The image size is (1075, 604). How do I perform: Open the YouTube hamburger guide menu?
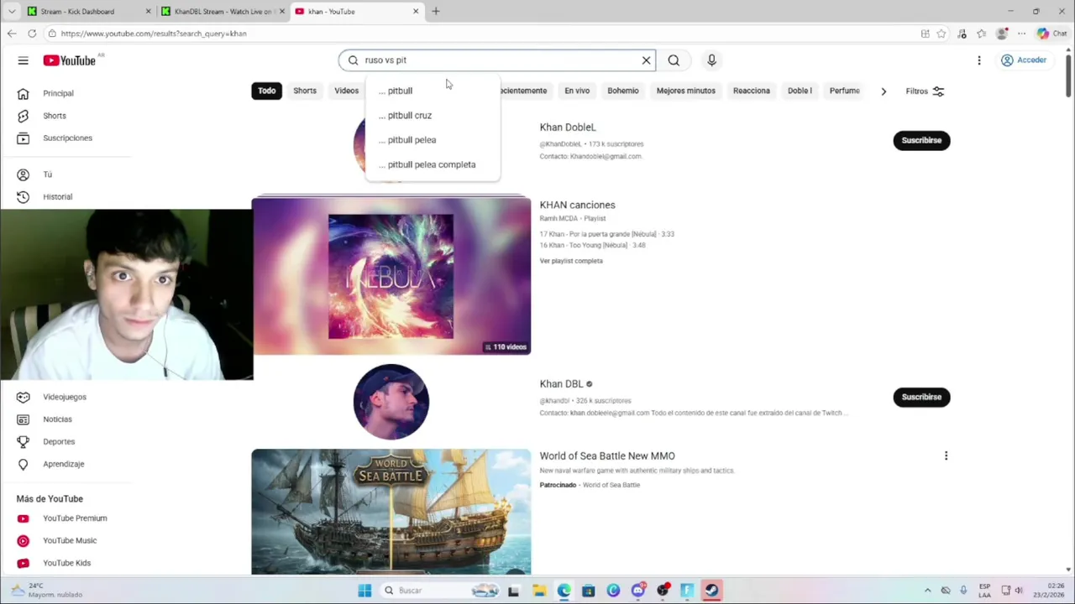23,60
